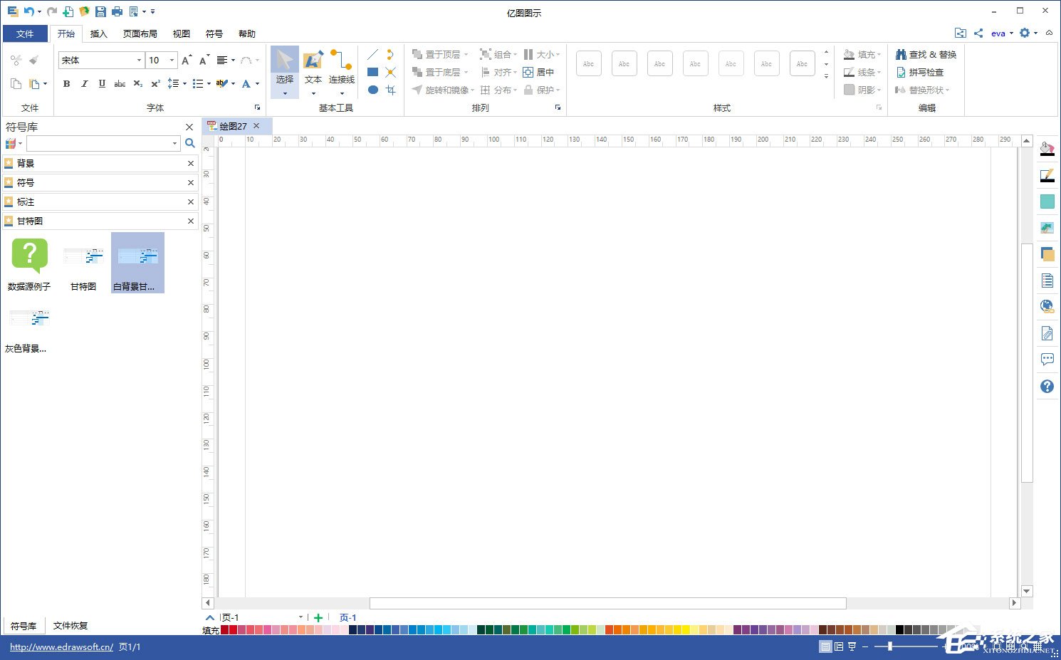The width and height of the screenshot is (1061, 660).
Task: Open the 文件 file menu
Action: [x=25, y=33]
